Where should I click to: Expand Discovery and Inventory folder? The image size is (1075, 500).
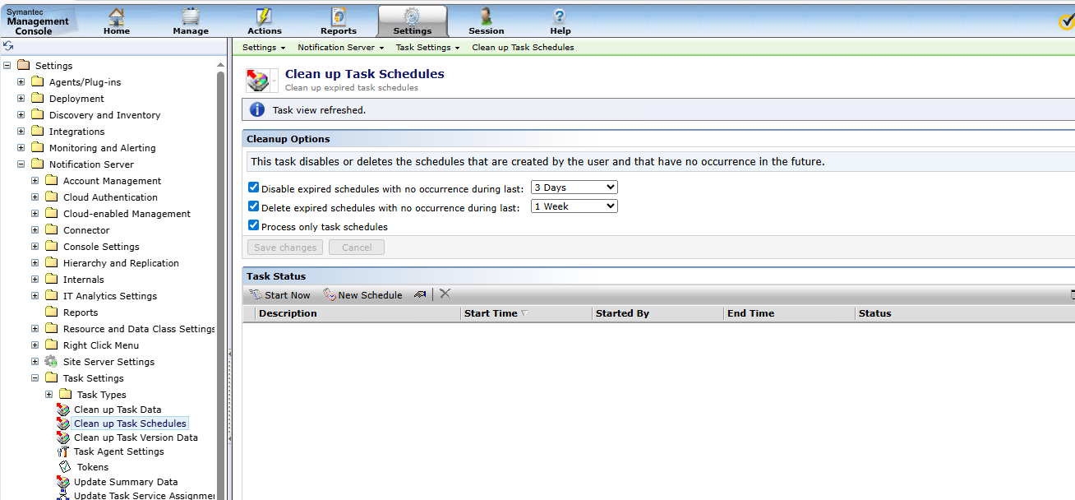21,115
